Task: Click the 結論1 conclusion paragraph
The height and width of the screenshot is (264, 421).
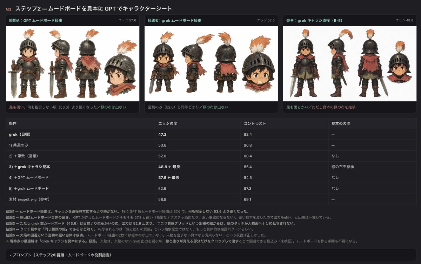Action: pos(127,211)
